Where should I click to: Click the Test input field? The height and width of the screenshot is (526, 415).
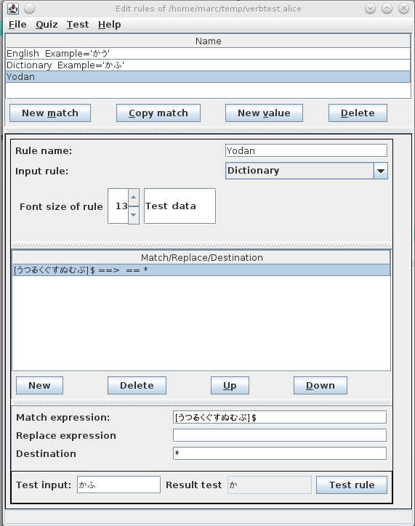pos(118,485)
